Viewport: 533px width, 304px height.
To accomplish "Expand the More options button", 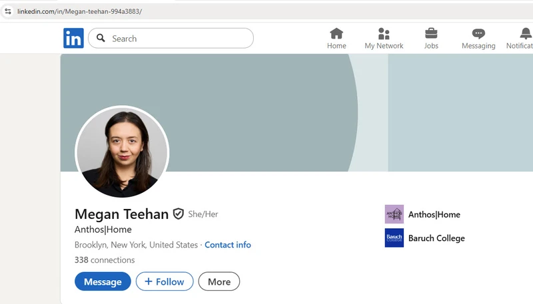I will 219,281.
